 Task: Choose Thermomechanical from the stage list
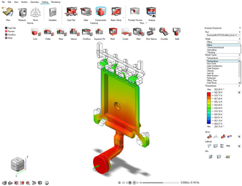click(216, 48)
